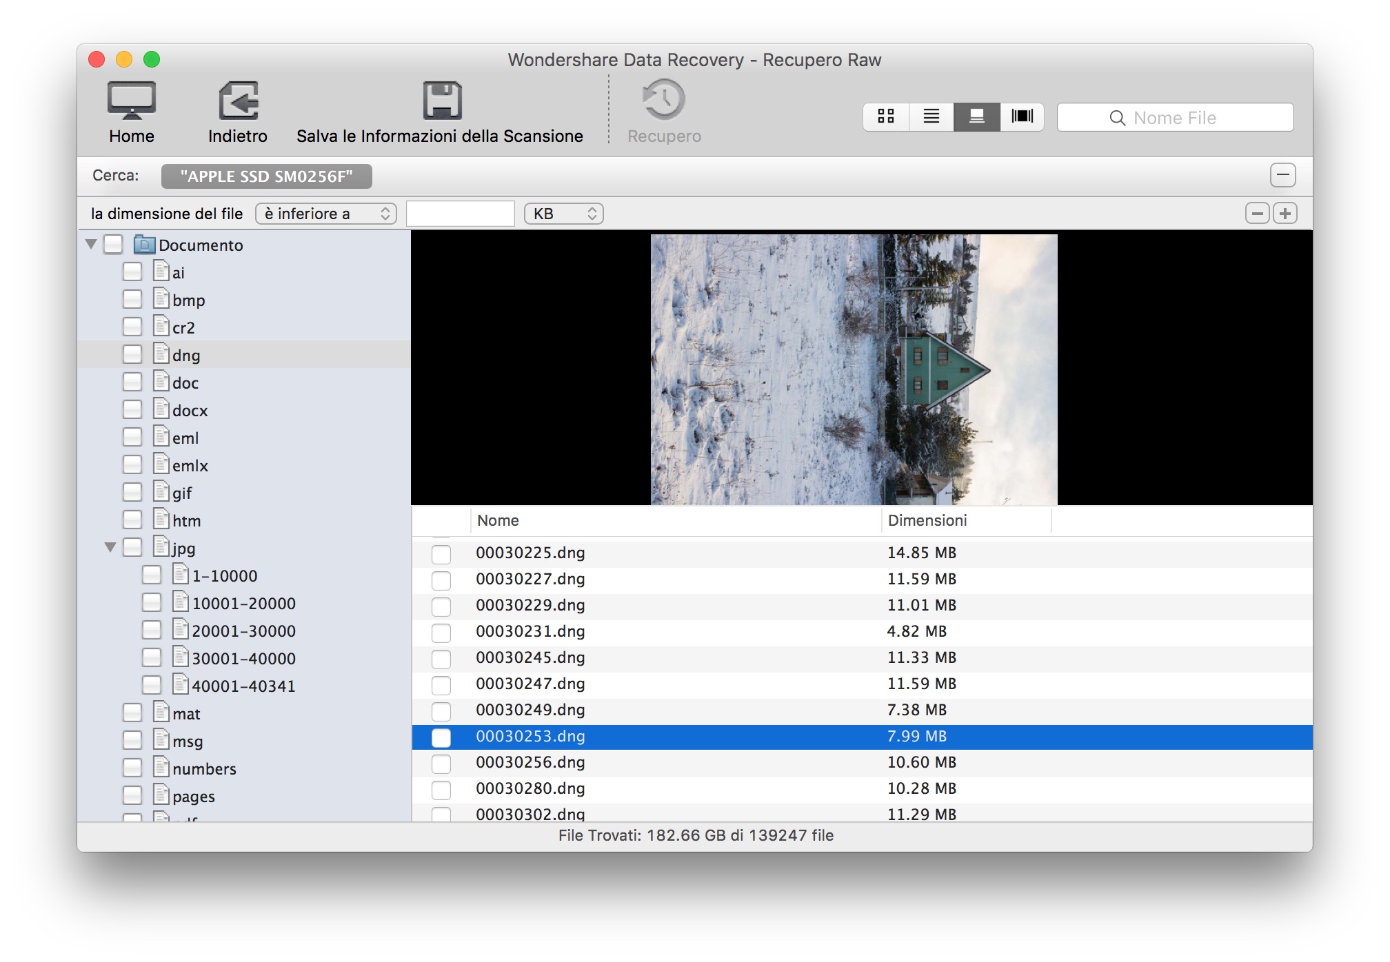The image size is (1390, 962).
Task: Switch to icon grid view
Action: coord(886,116)
